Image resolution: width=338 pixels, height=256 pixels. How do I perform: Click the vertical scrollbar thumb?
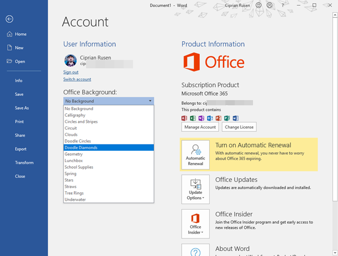(335, 109)
